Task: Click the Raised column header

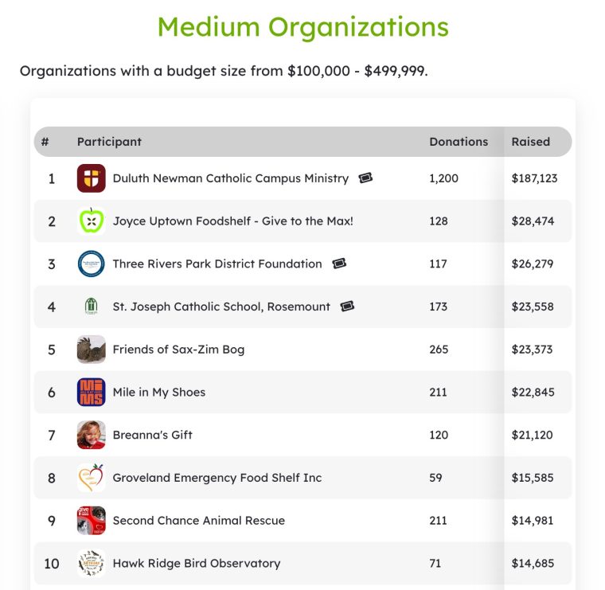Action: [530, 142]
